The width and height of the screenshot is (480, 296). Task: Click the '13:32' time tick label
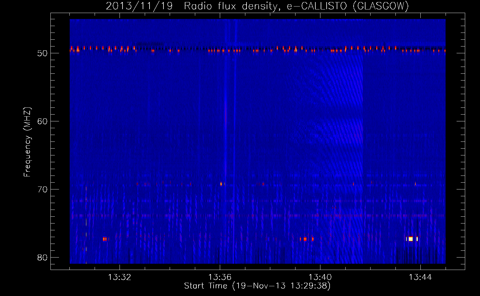pyautogui.click(x=120, y=277)
